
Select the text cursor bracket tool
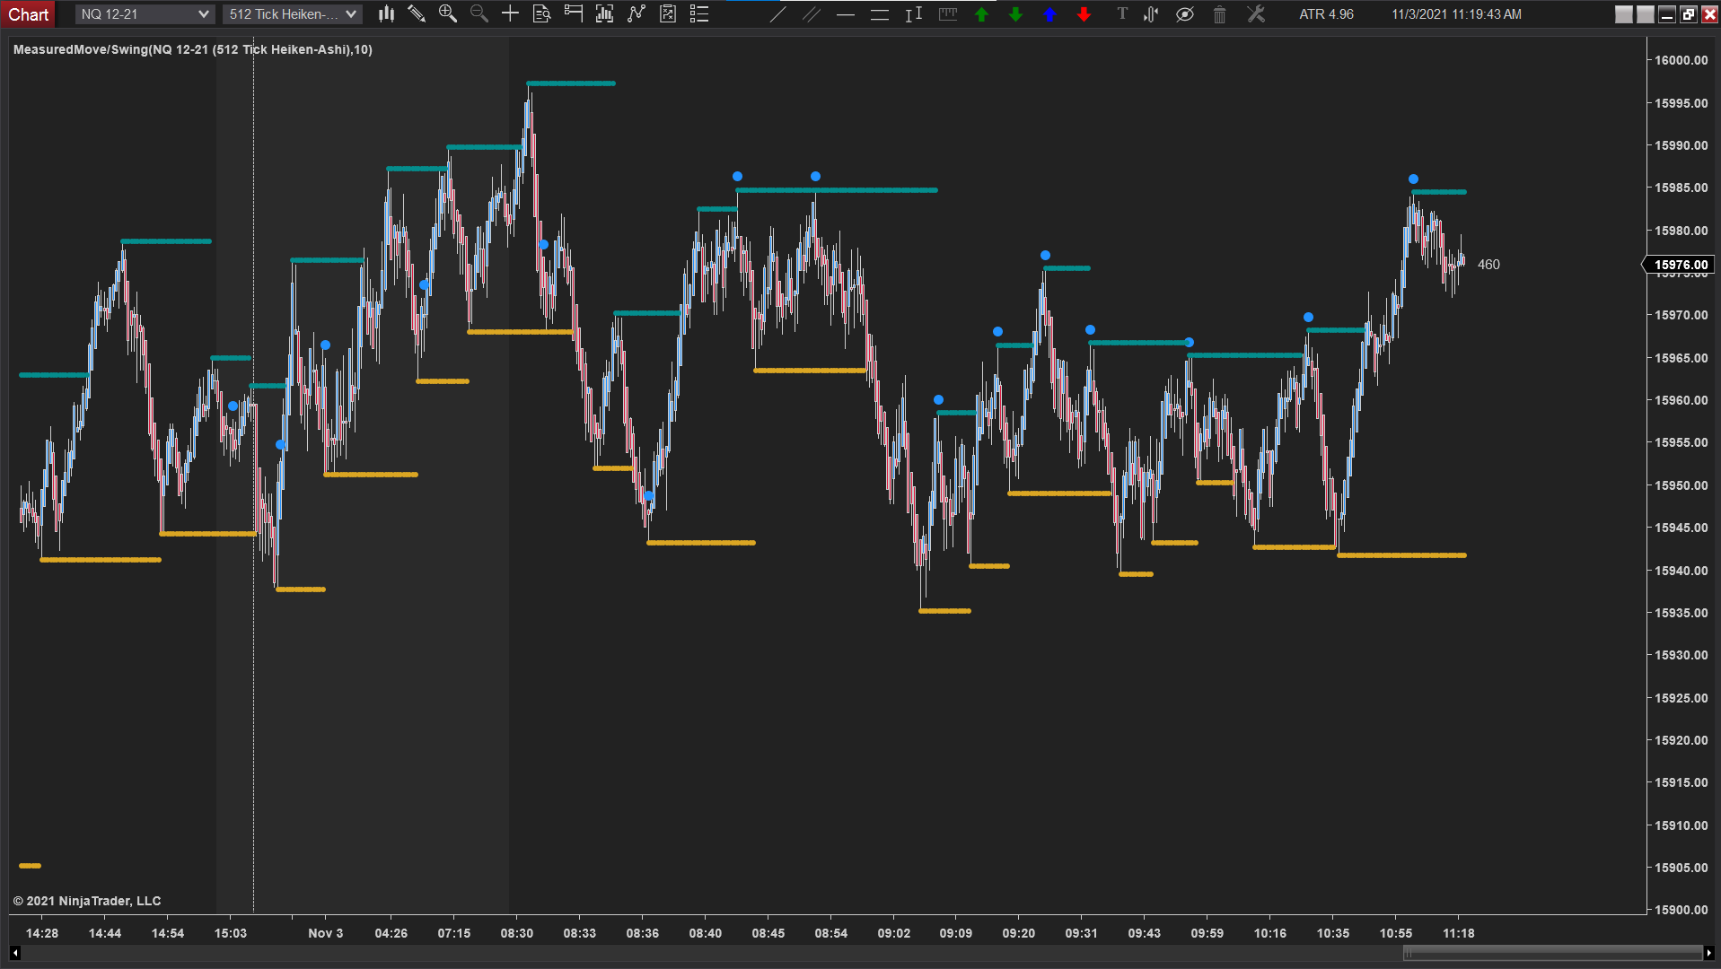(x=914, y=13)
